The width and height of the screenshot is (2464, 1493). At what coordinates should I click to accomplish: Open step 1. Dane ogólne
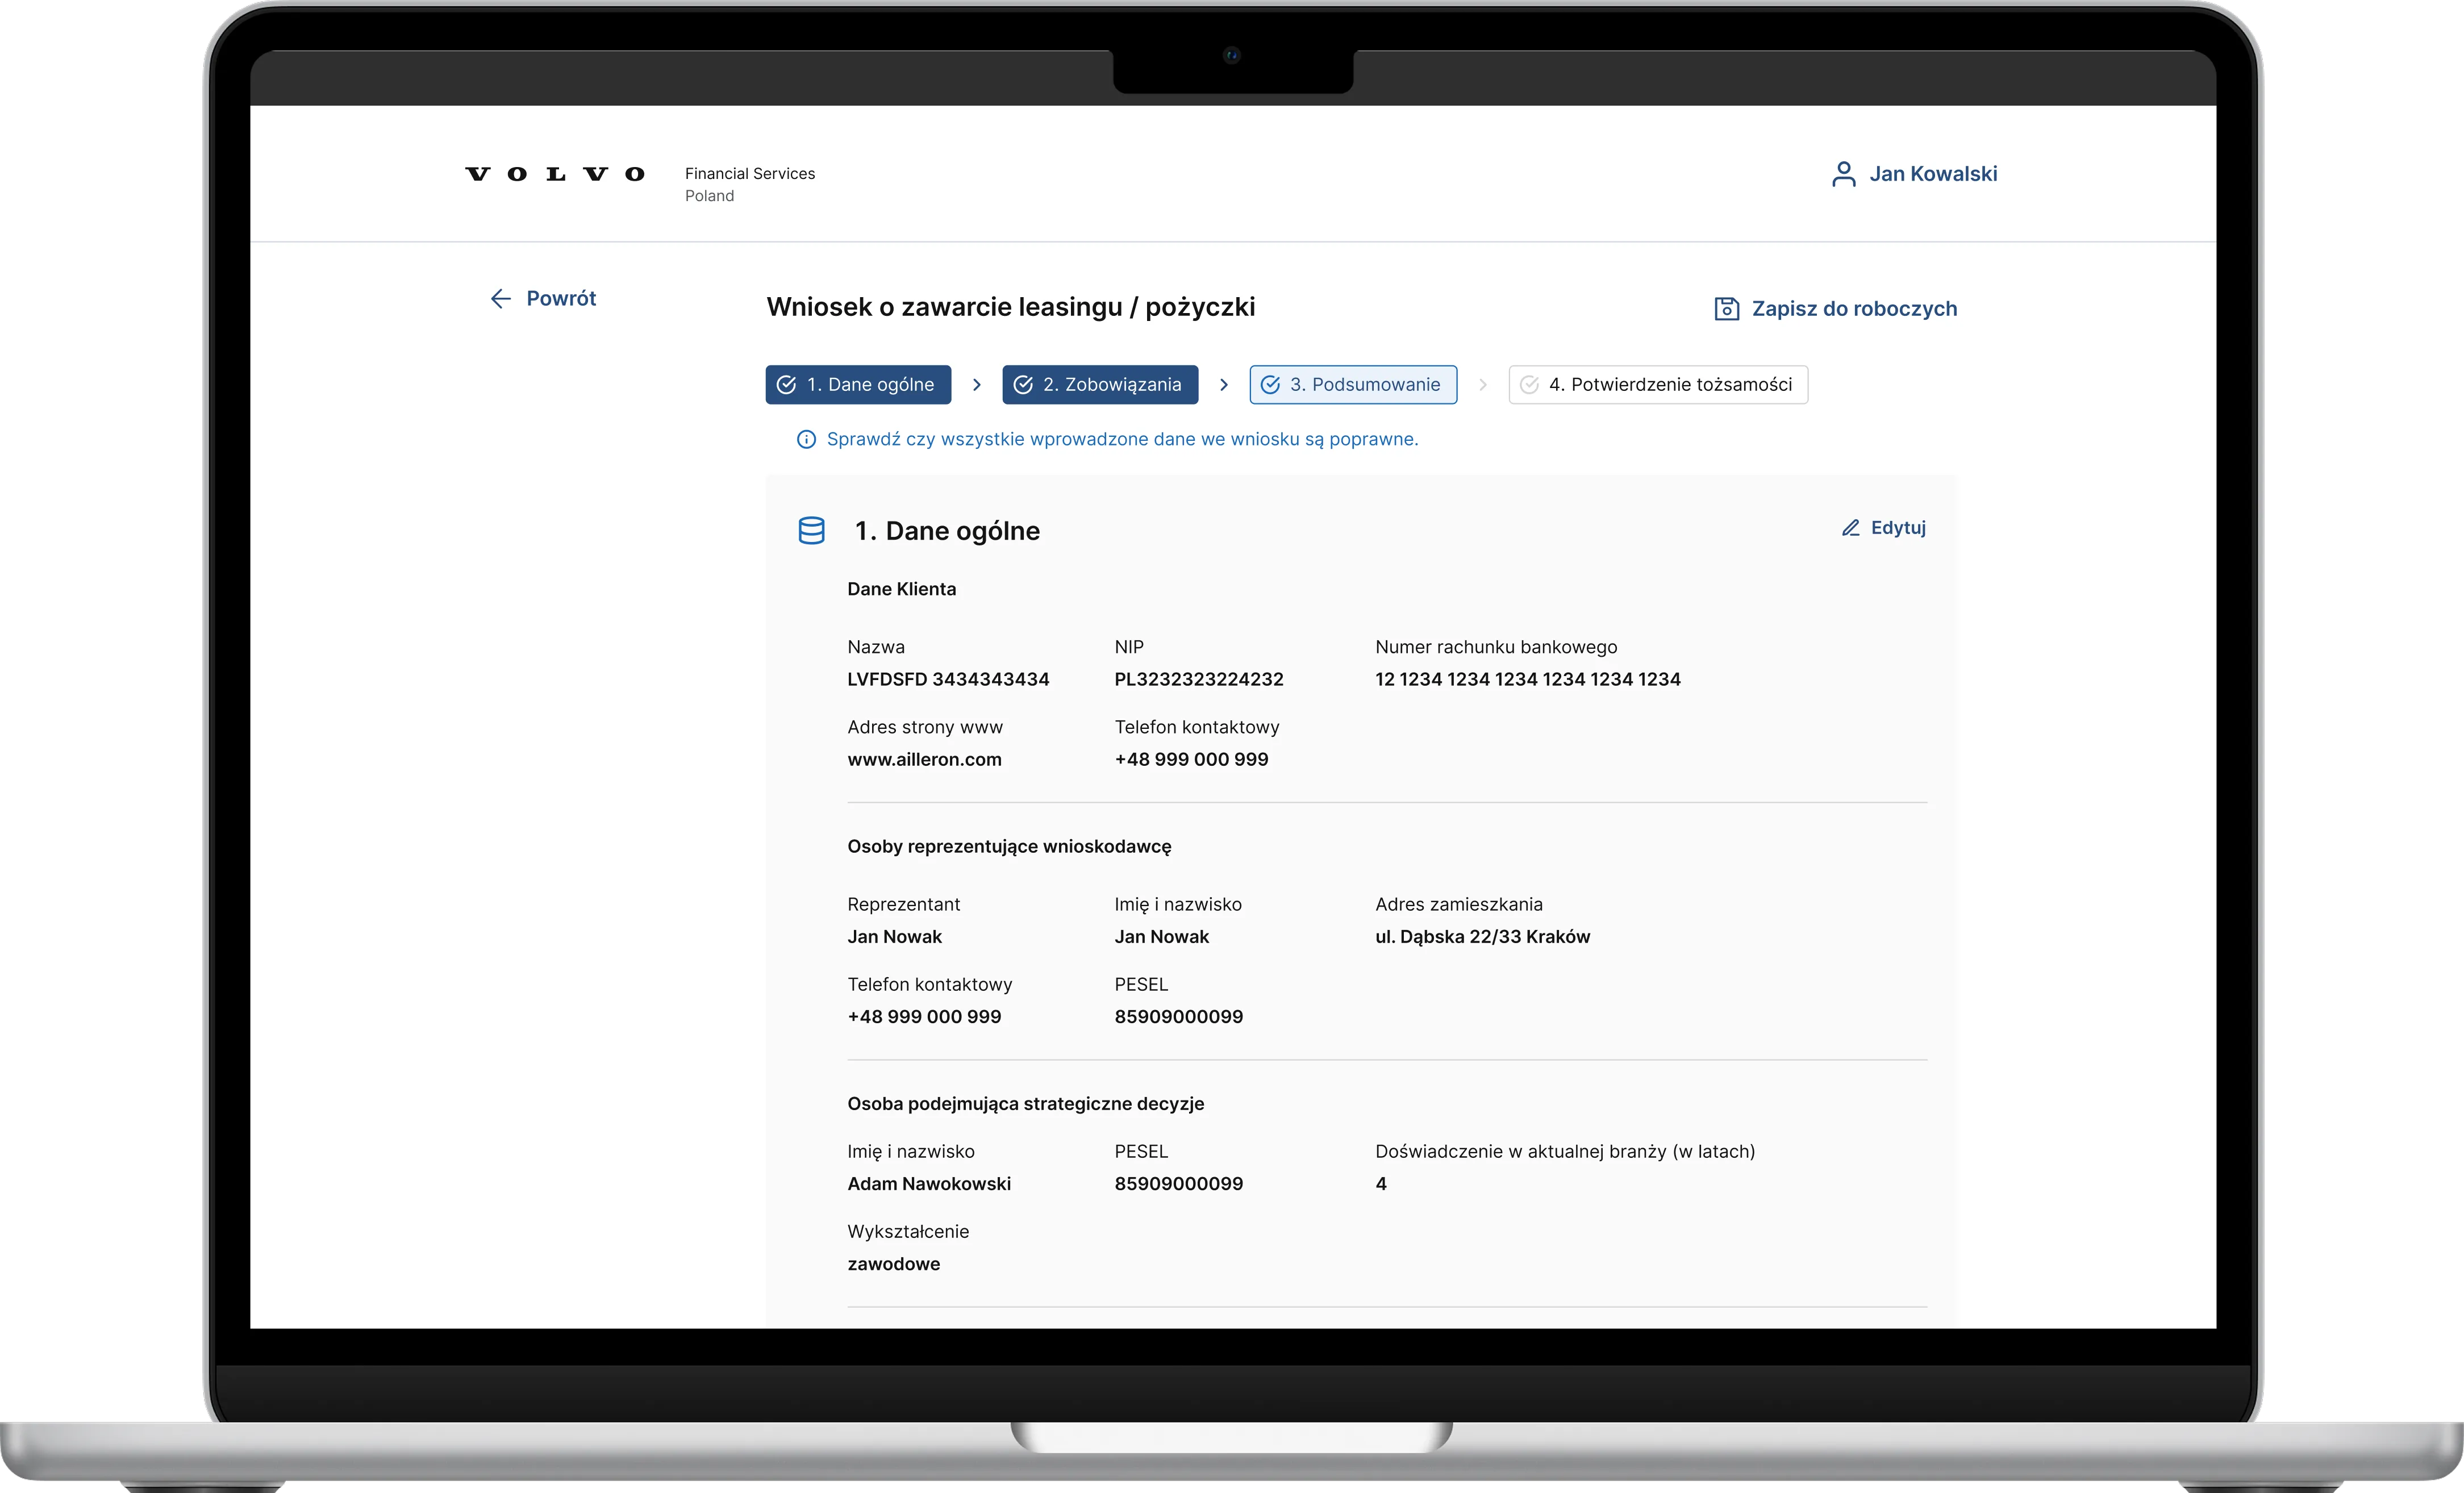858,385
